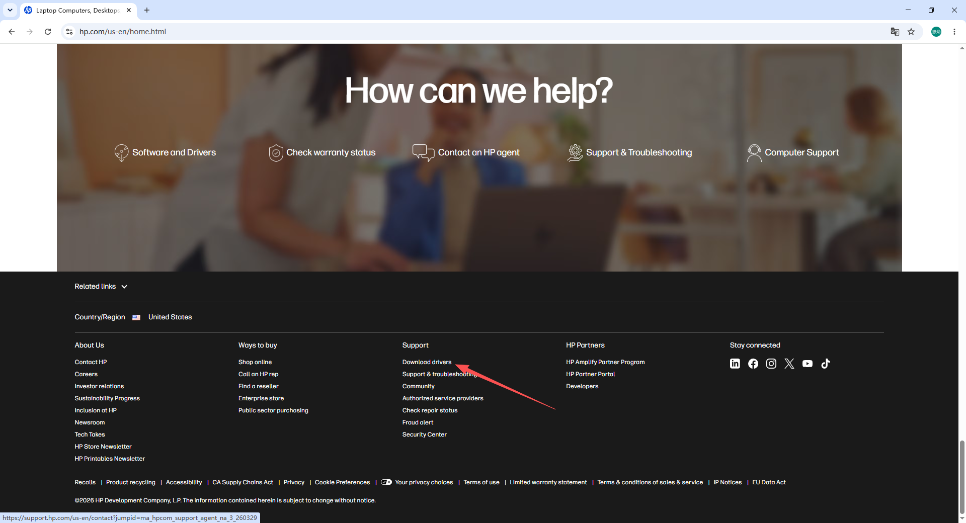Open the Enterprise store link
The width and height of the screenshot is (966, 523).
click(261, 398)
